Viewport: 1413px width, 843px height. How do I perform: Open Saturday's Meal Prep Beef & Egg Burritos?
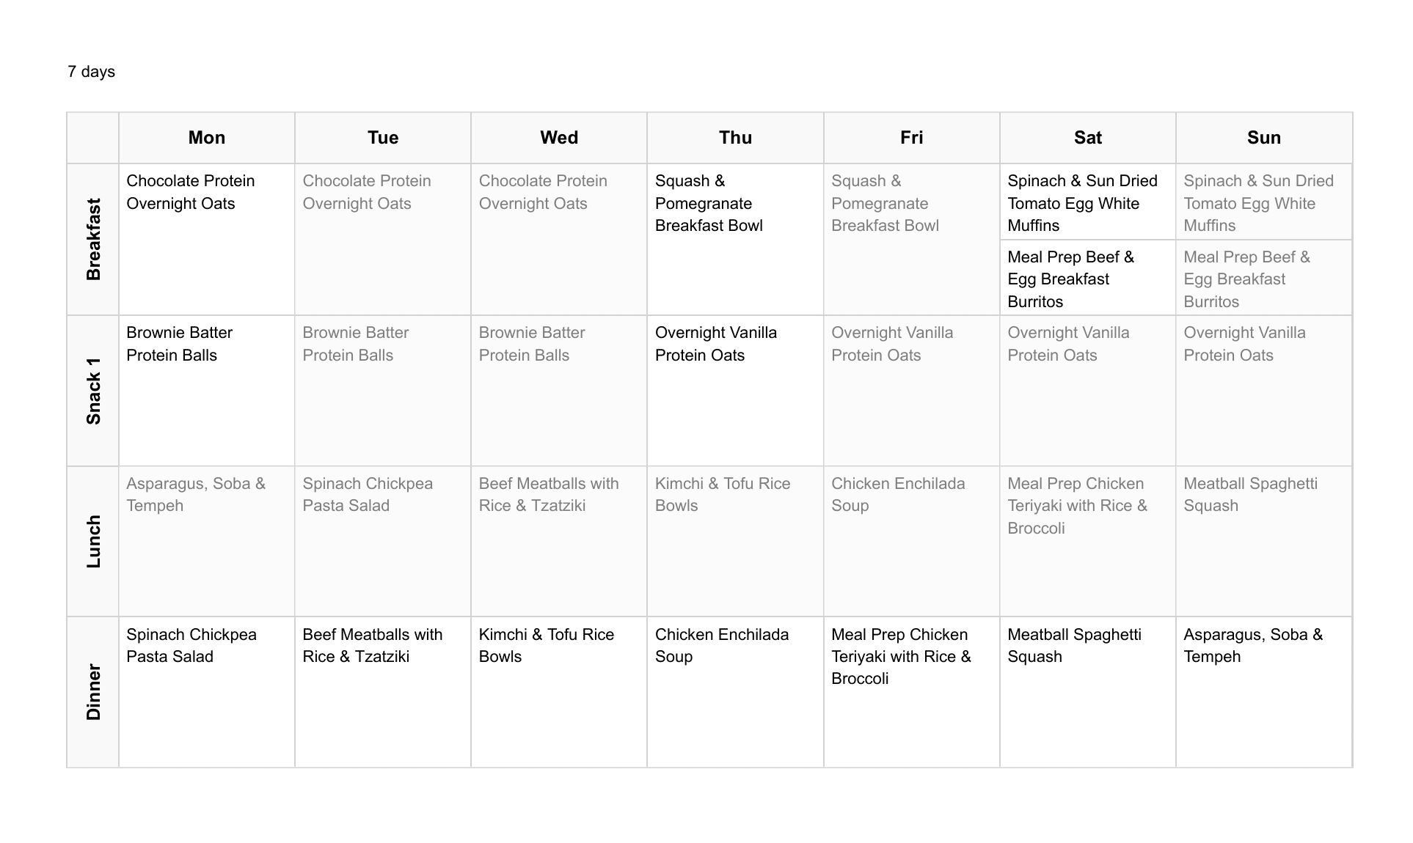pyautogui.click(x=1070, y=279)
